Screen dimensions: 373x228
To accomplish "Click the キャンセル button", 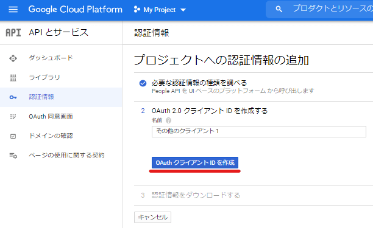I will coord(152,217).
